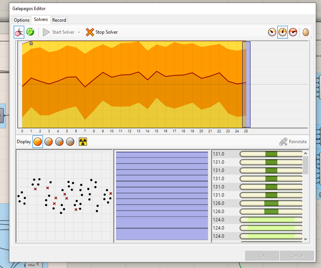This screenshot has width=321, height=268.
Task: Switch to the Options tab
Action: pos(22,20)
